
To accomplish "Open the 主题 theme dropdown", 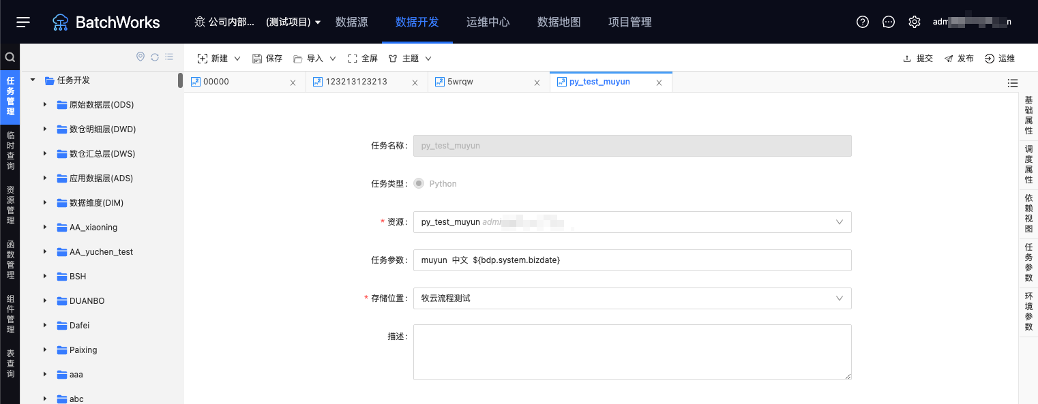I will coord(410,59).
